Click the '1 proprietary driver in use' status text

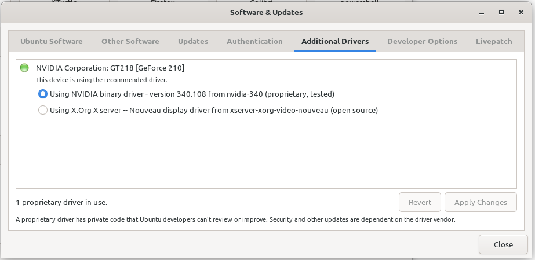coord(61,202)
